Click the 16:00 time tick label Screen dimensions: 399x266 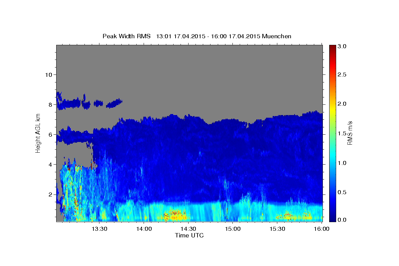pos(322,229)
